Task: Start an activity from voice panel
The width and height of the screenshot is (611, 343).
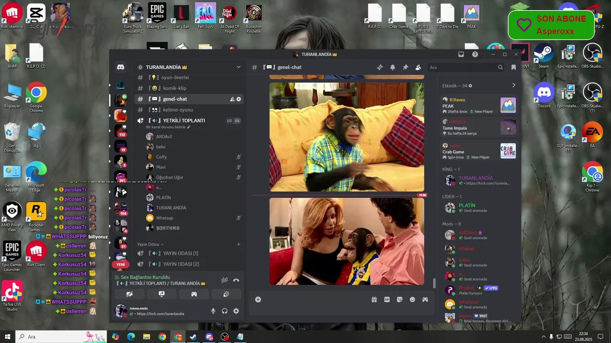Action: coord(194,294)
